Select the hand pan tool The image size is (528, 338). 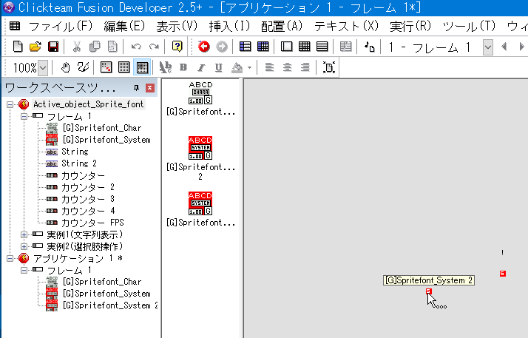pyautogui.click(x=66, y=67)
